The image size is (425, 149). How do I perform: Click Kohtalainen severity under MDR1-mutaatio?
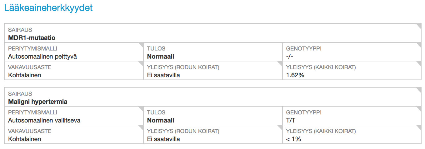[25, 75]
